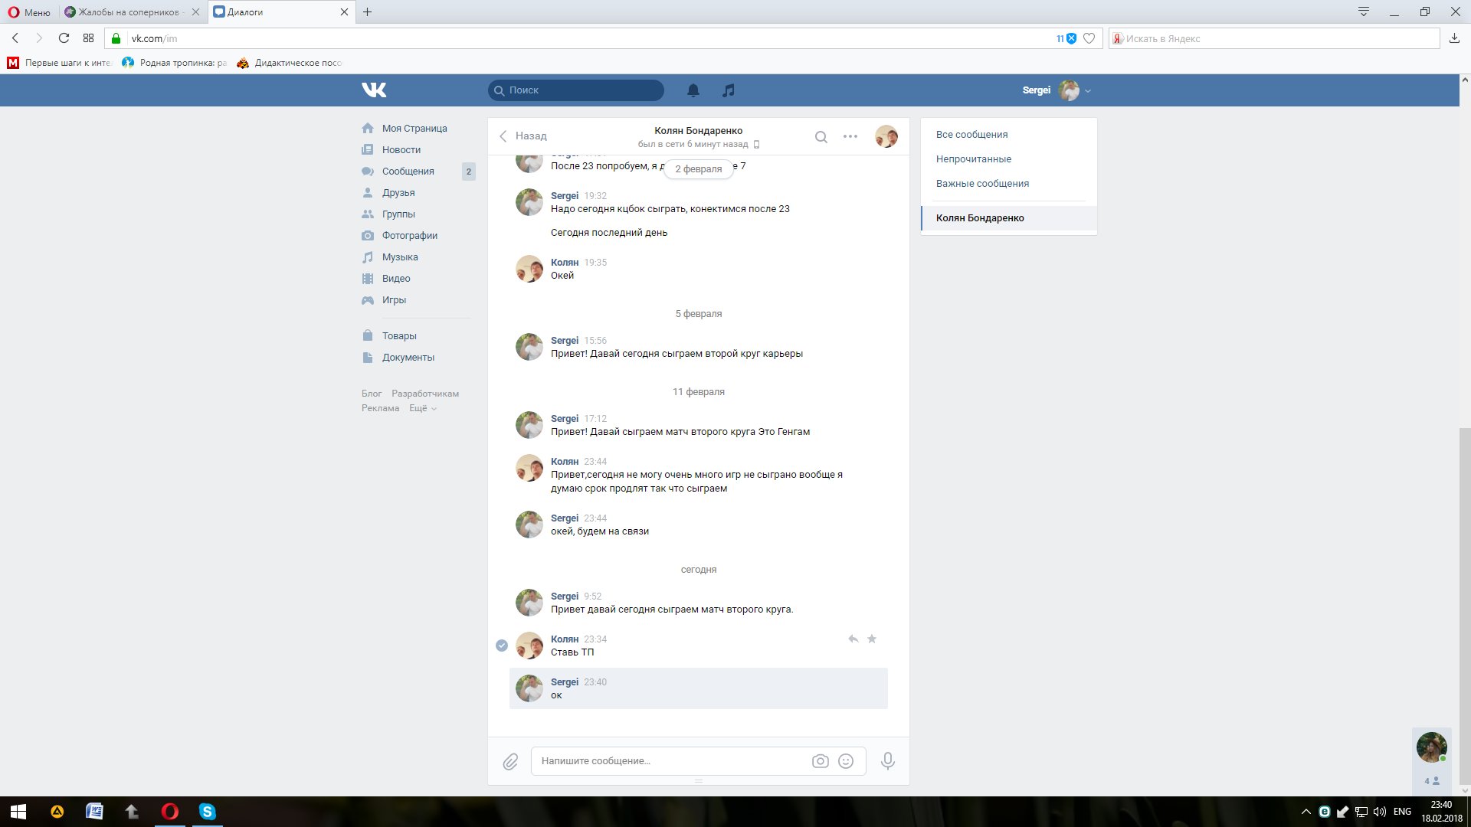The image size is (1471, 827).
Task: Open browser downloads icon
Action: point(1454,38)
